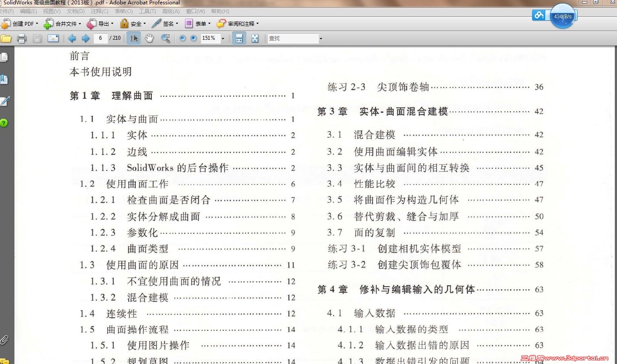Open the 窗口(W) menu
The height and width of the screenshot is (364, 617).
195,11
